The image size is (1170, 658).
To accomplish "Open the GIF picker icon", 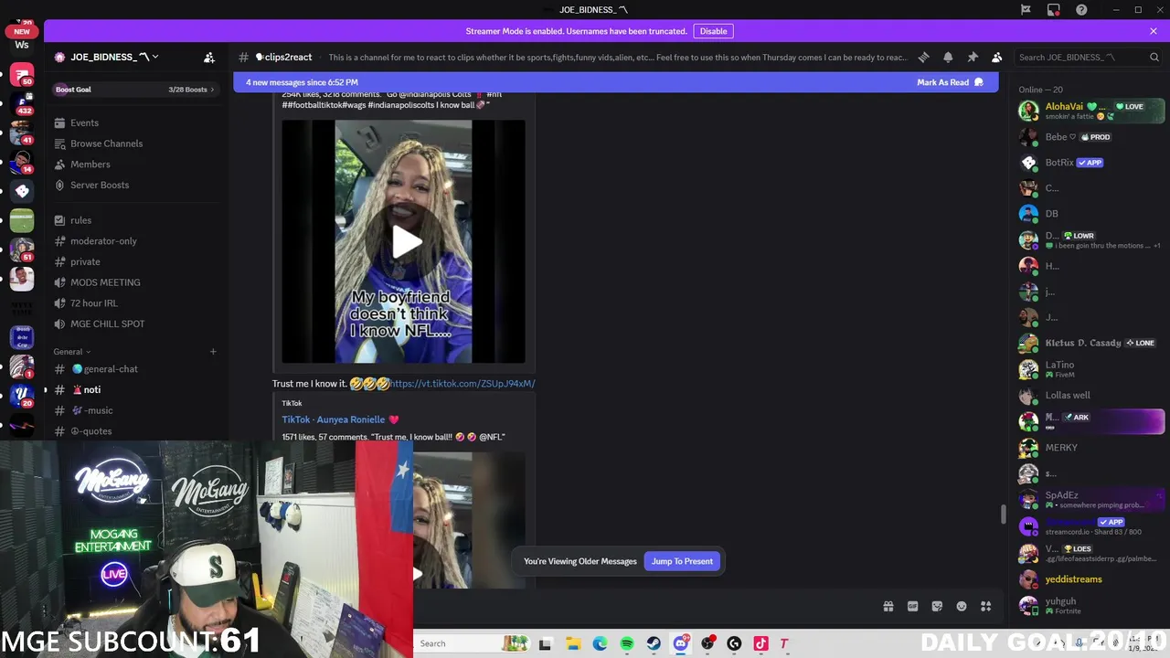I will 912,606.
